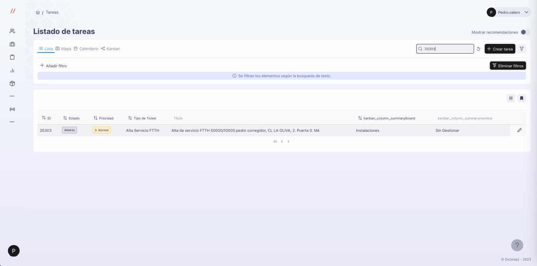This screenshot has height=266, width=537.
Task: Sort by Estado column
Action: click(71, 118)
